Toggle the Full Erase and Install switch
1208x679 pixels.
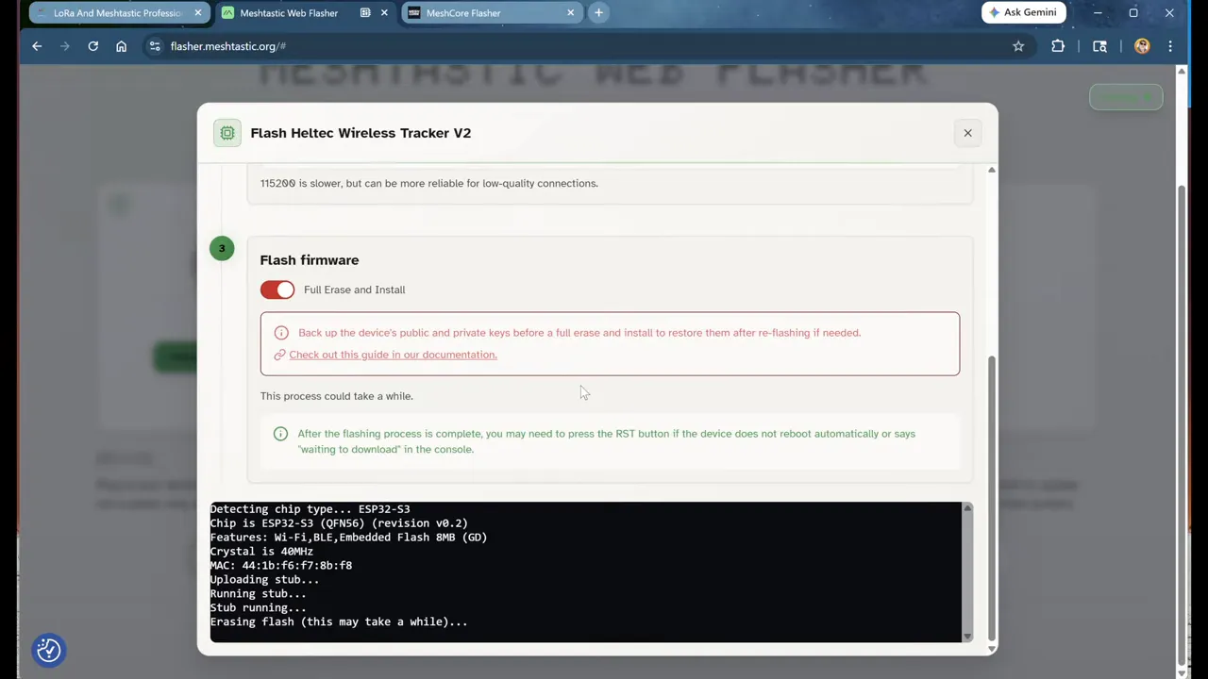click(x=277, y=290)
